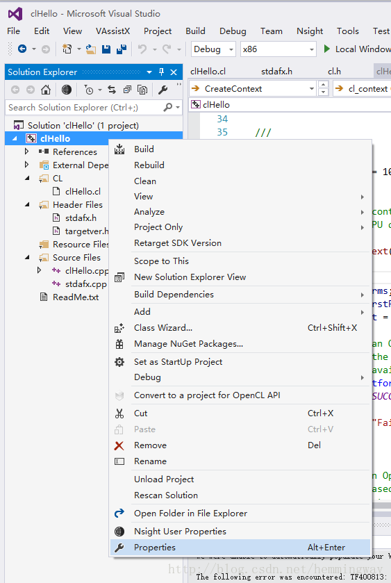The height and width of the screenshot is (583, 391).
Task: Choose Rebuild from the context menu
Action: coord(240,165)
